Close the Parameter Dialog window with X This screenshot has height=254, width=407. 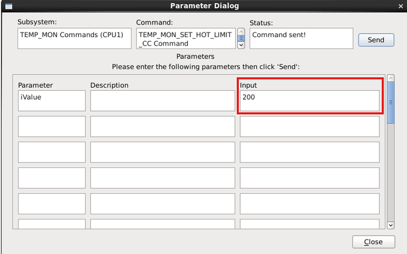400,6
